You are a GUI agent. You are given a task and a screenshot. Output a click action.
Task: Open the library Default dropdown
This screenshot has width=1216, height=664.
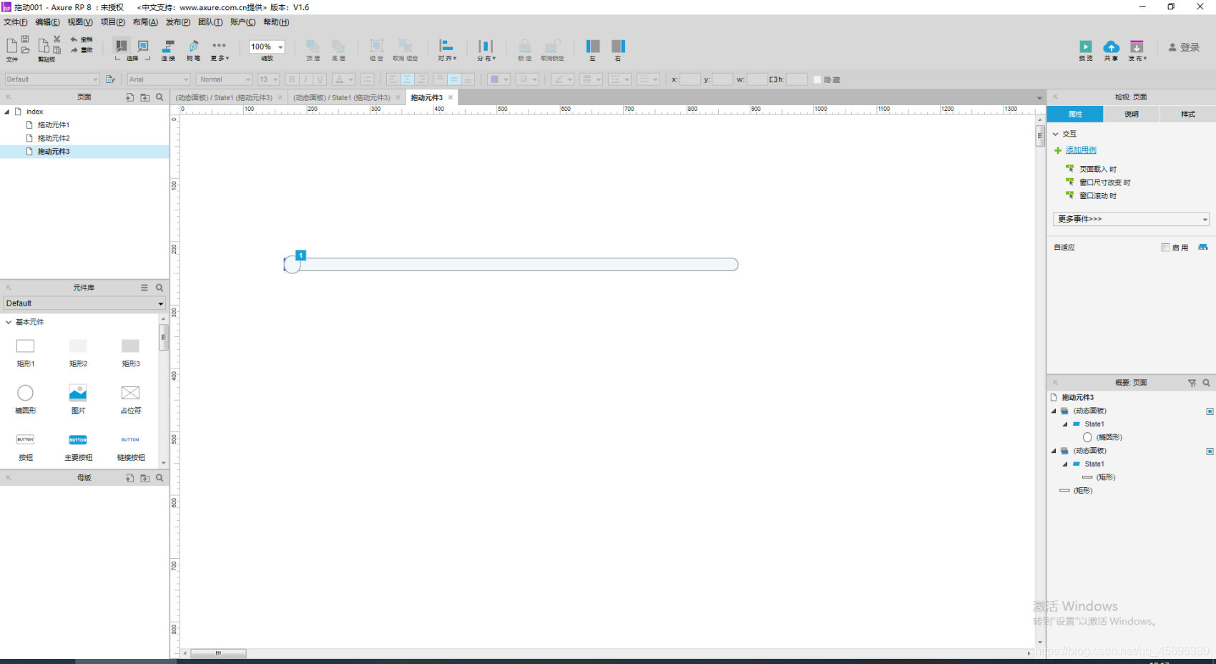coord(84,303)
